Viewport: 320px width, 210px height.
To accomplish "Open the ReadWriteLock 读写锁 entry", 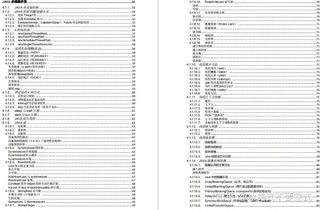I will [x=255, y=2].
